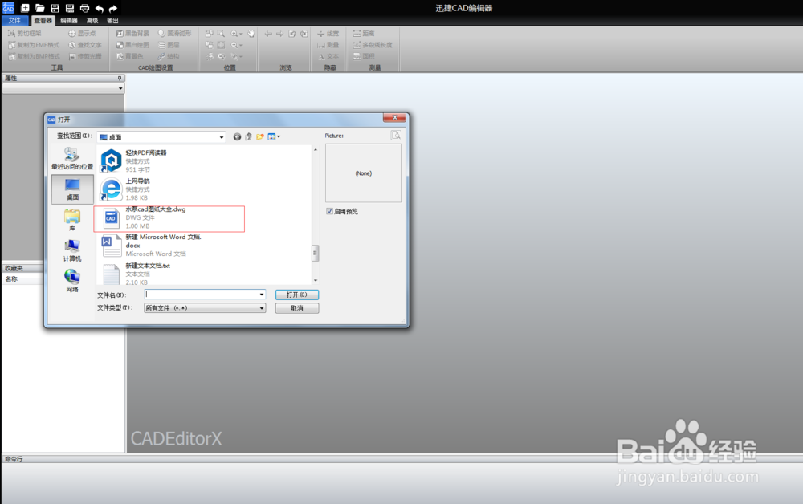Click the 结构 tool
The height and width of the screenshot is (504, 803).
(169, 56)
